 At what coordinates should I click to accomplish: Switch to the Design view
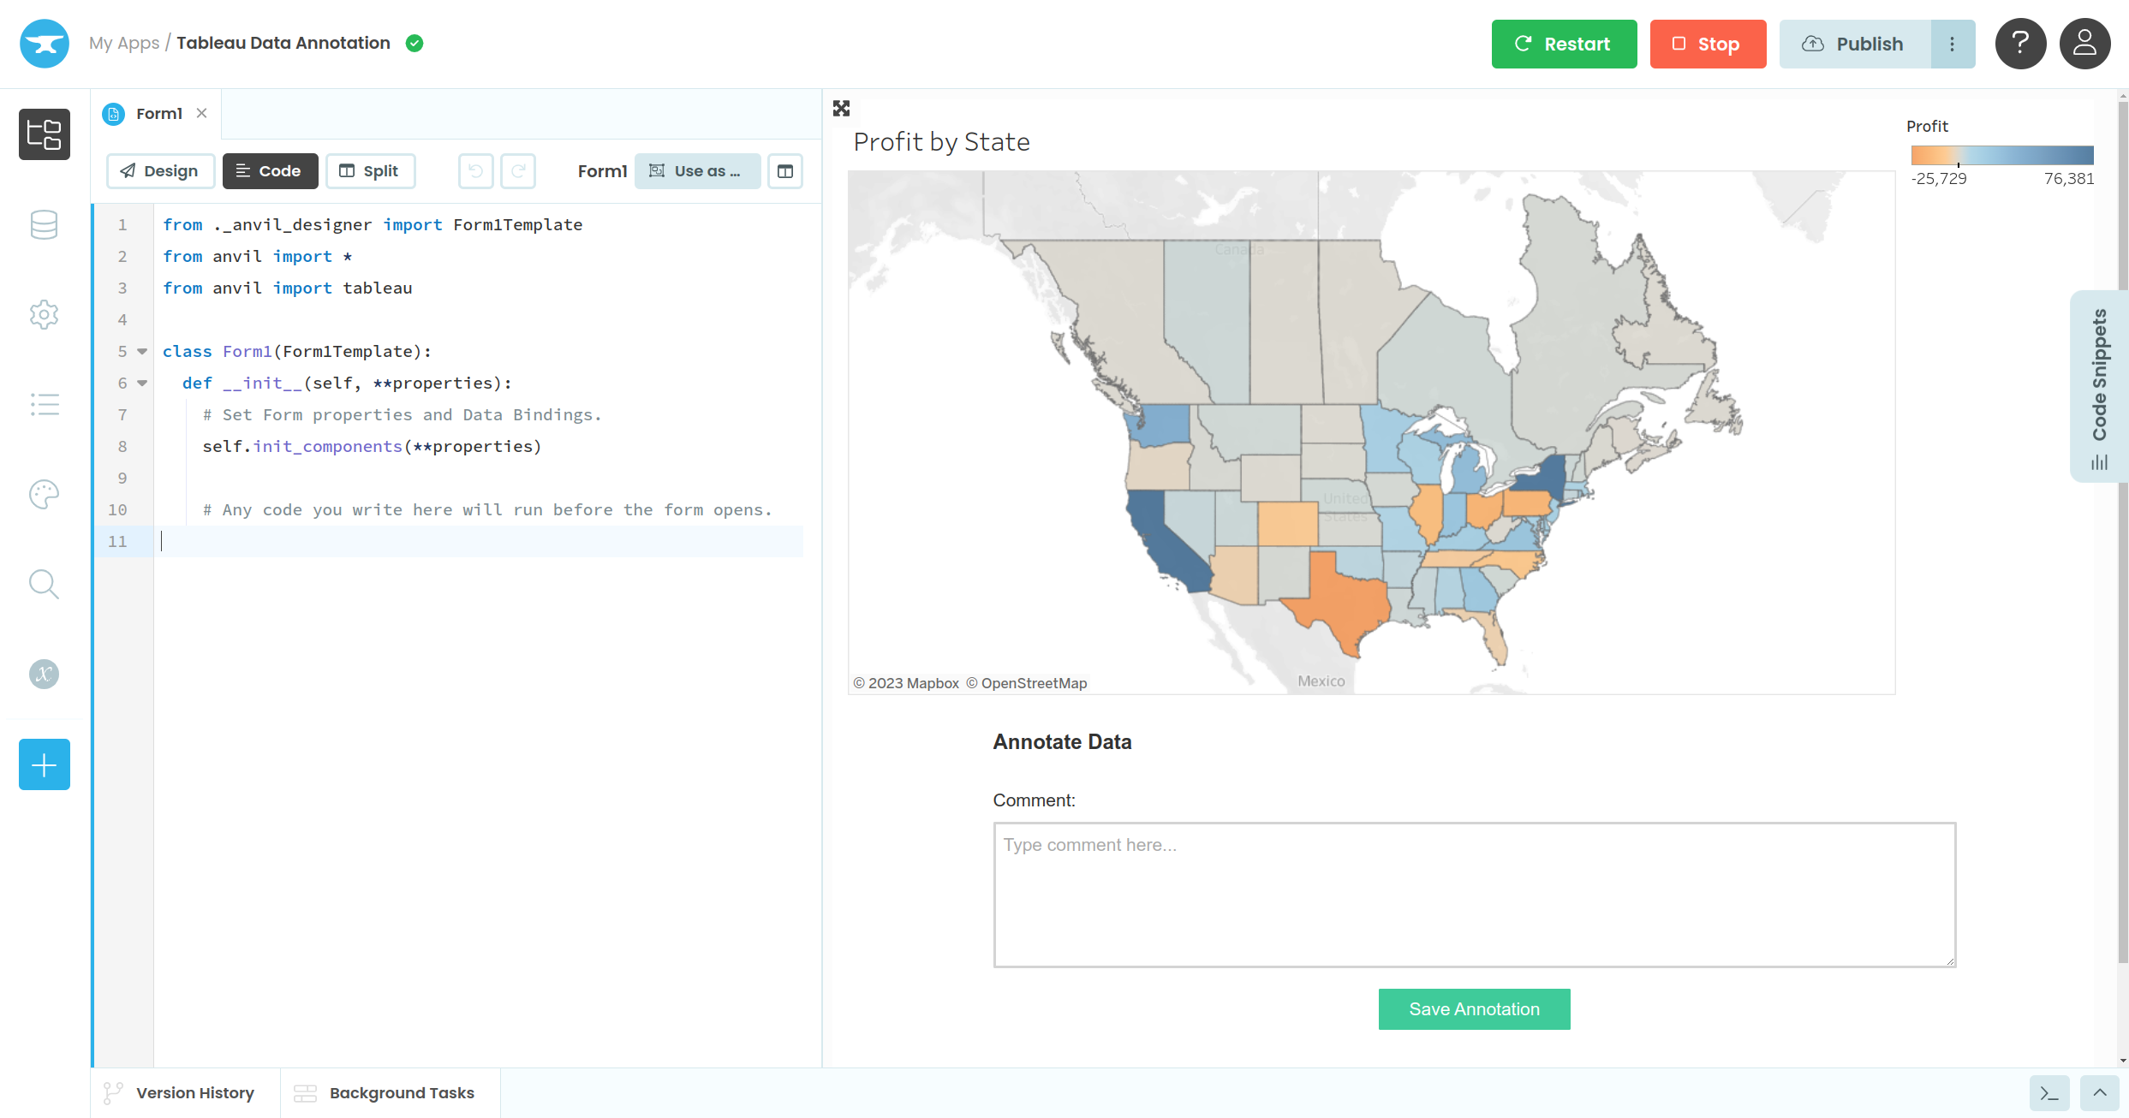coord(160,170)
